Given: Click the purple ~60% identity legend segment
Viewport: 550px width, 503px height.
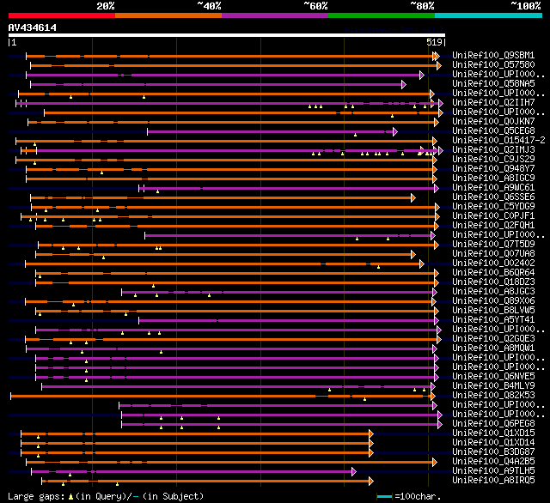Looking at the screenshot, I should pos(275,15).
